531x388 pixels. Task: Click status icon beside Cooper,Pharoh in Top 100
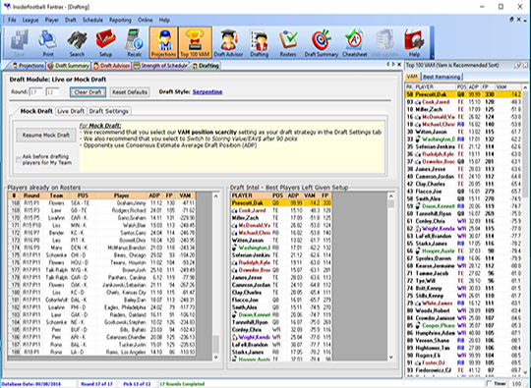click(418, 325)
